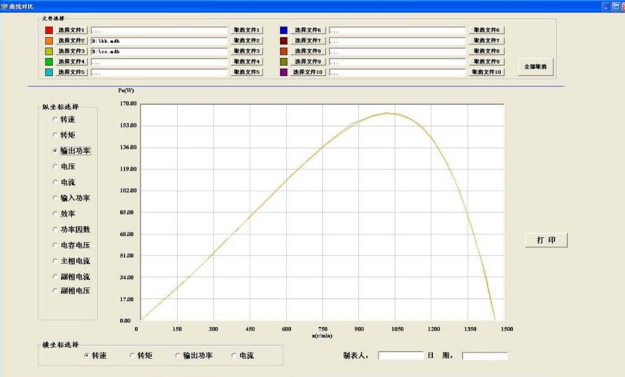Click the green color swatch for file 4
Viewport: 625px width, 377px height.
click(48, 61)
